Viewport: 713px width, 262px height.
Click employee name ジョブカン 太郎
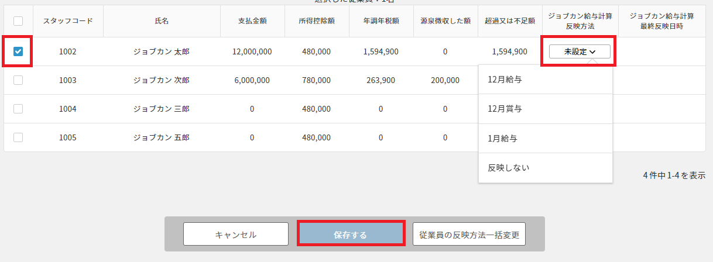pyautogui.click(x=161, y=51)
